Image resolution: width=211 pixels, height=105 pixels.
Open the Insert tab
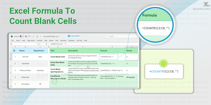coord(23,40)
